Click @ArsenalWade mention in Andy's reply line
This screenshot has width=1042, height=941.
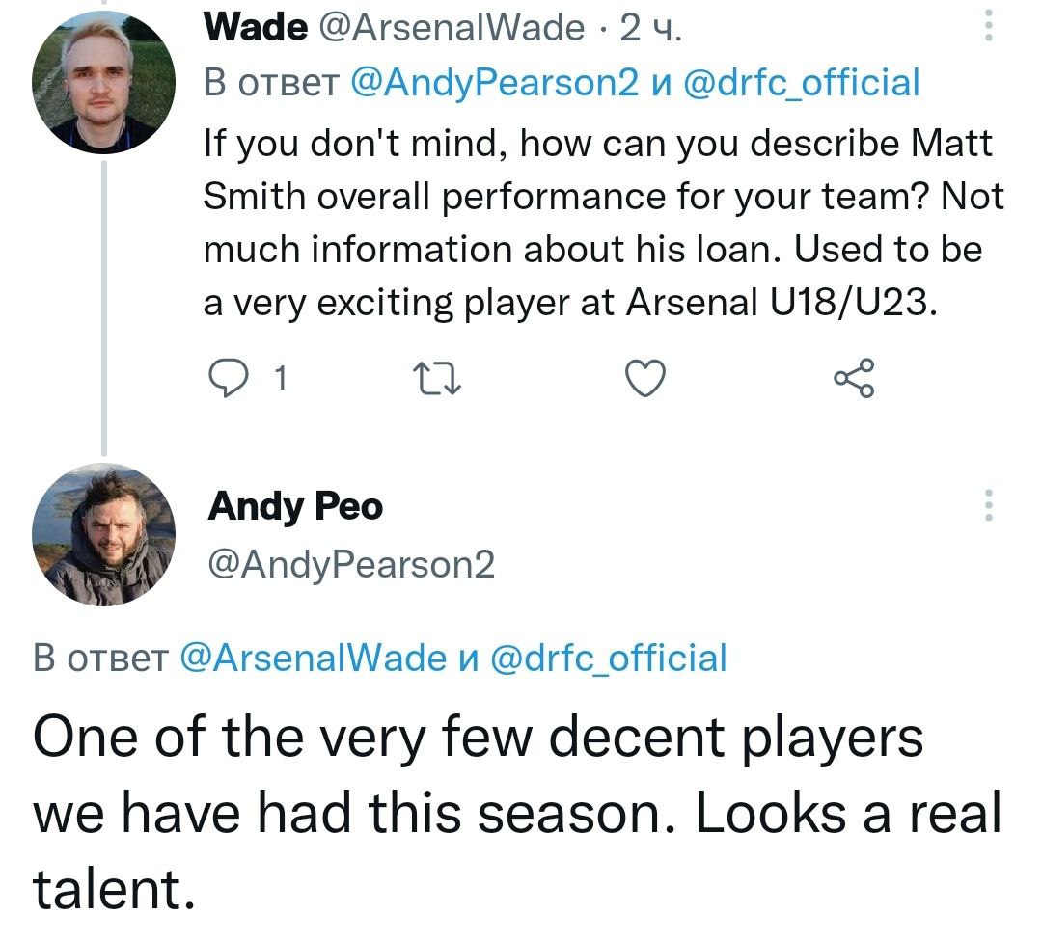click(314, 659)
